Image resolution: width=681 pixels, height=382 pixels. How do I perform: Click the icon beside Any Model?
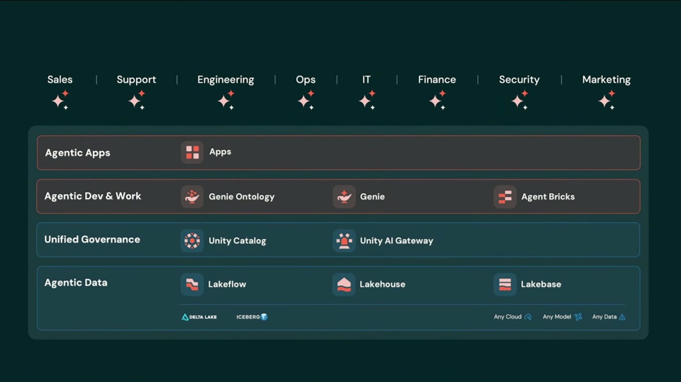(x=578, y=317)
